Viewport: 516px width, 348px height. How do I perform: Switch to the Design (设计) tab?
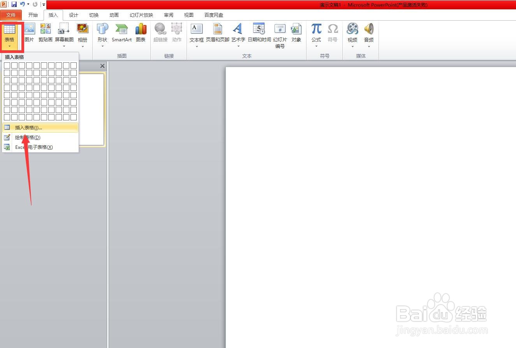74,15
